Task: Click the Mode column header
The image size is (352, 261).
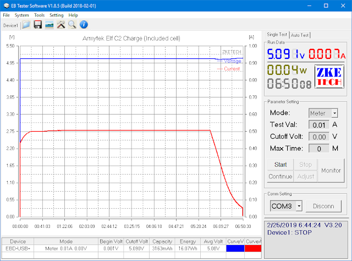Action: pyautogui.click(x=66, y=241)
